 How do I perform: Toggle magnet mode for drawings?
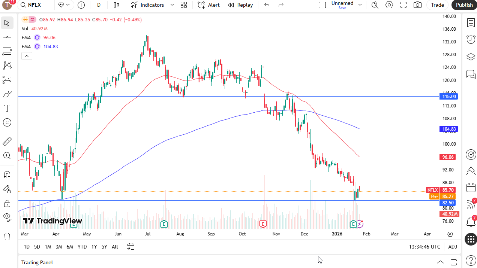pyautogui.click(x=7, y=175)
